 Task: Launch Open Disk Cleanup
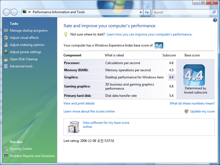[x=24, y=59]
